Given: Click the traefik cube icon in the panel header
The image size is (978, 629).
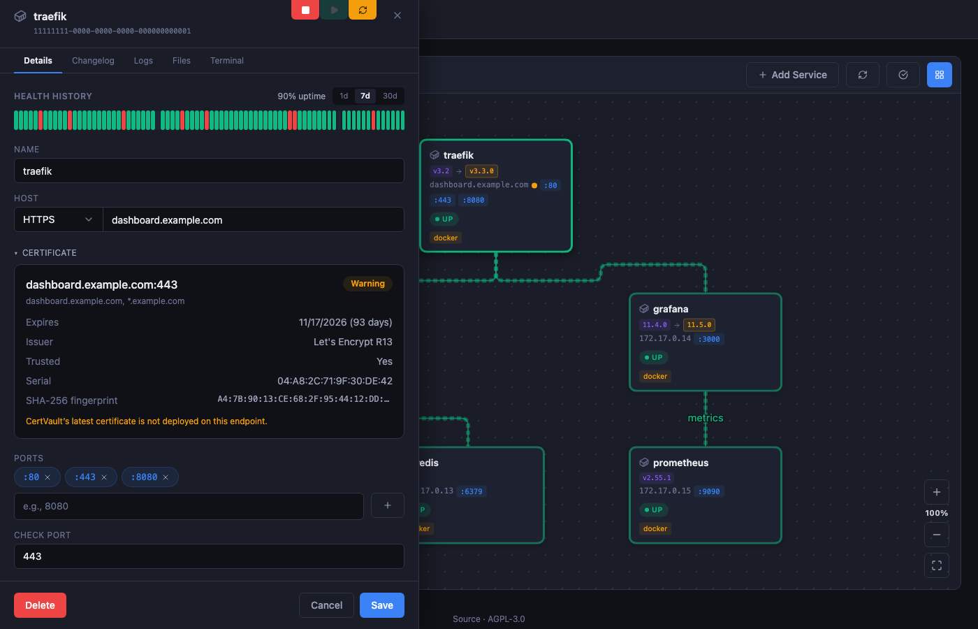Looking at the screenshot, I should point(21,16).
